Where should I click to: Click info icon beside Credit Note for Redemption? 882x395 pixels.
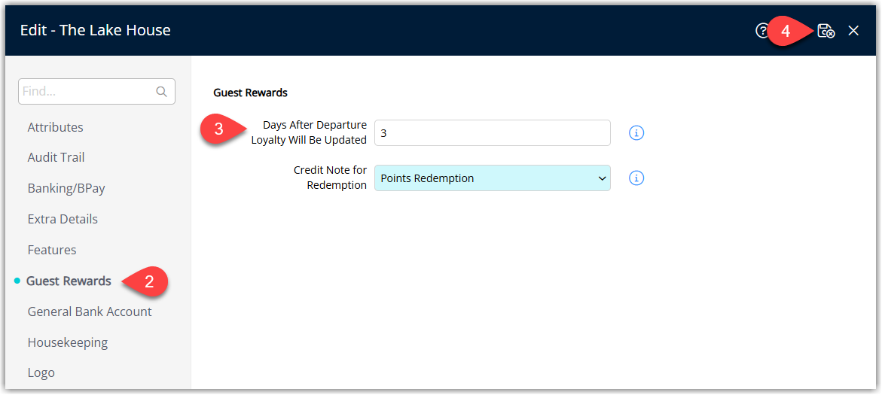click(636, 178)
